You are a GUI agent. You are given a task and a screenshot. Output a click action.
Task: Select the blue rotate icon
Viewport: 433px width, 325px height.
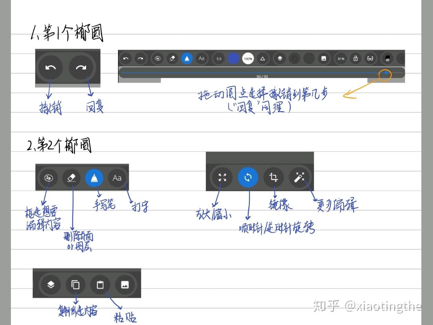248,177
